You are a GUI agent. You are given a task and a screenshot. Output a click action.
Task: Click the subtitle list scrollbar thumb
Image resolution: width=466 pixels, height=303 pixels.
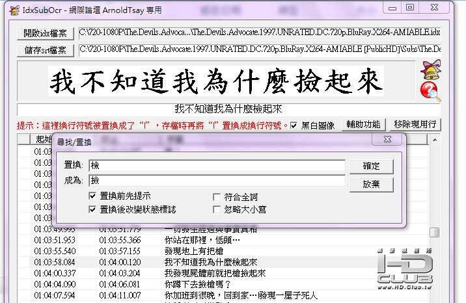coord(435,232)
